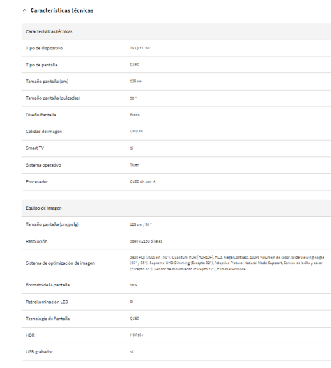
Task: Select the 'Tamaño pantalla (cm)' label
Action: pyautogui.click(x=47, y=82)
